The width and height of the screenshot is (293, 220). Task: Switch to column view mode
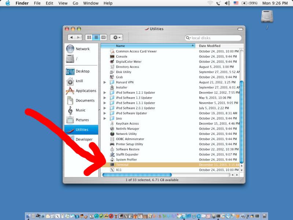(x=104, y=37)
